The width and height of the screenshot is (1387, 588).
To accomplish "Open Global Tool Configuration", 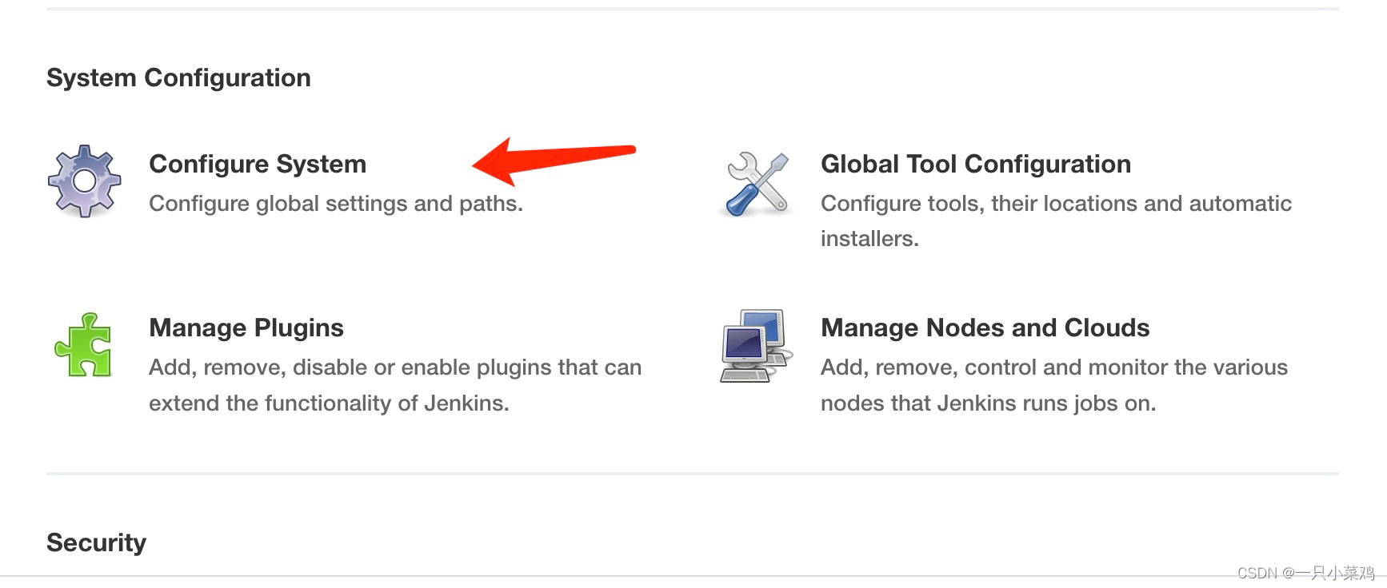I will tap(975, 164).
